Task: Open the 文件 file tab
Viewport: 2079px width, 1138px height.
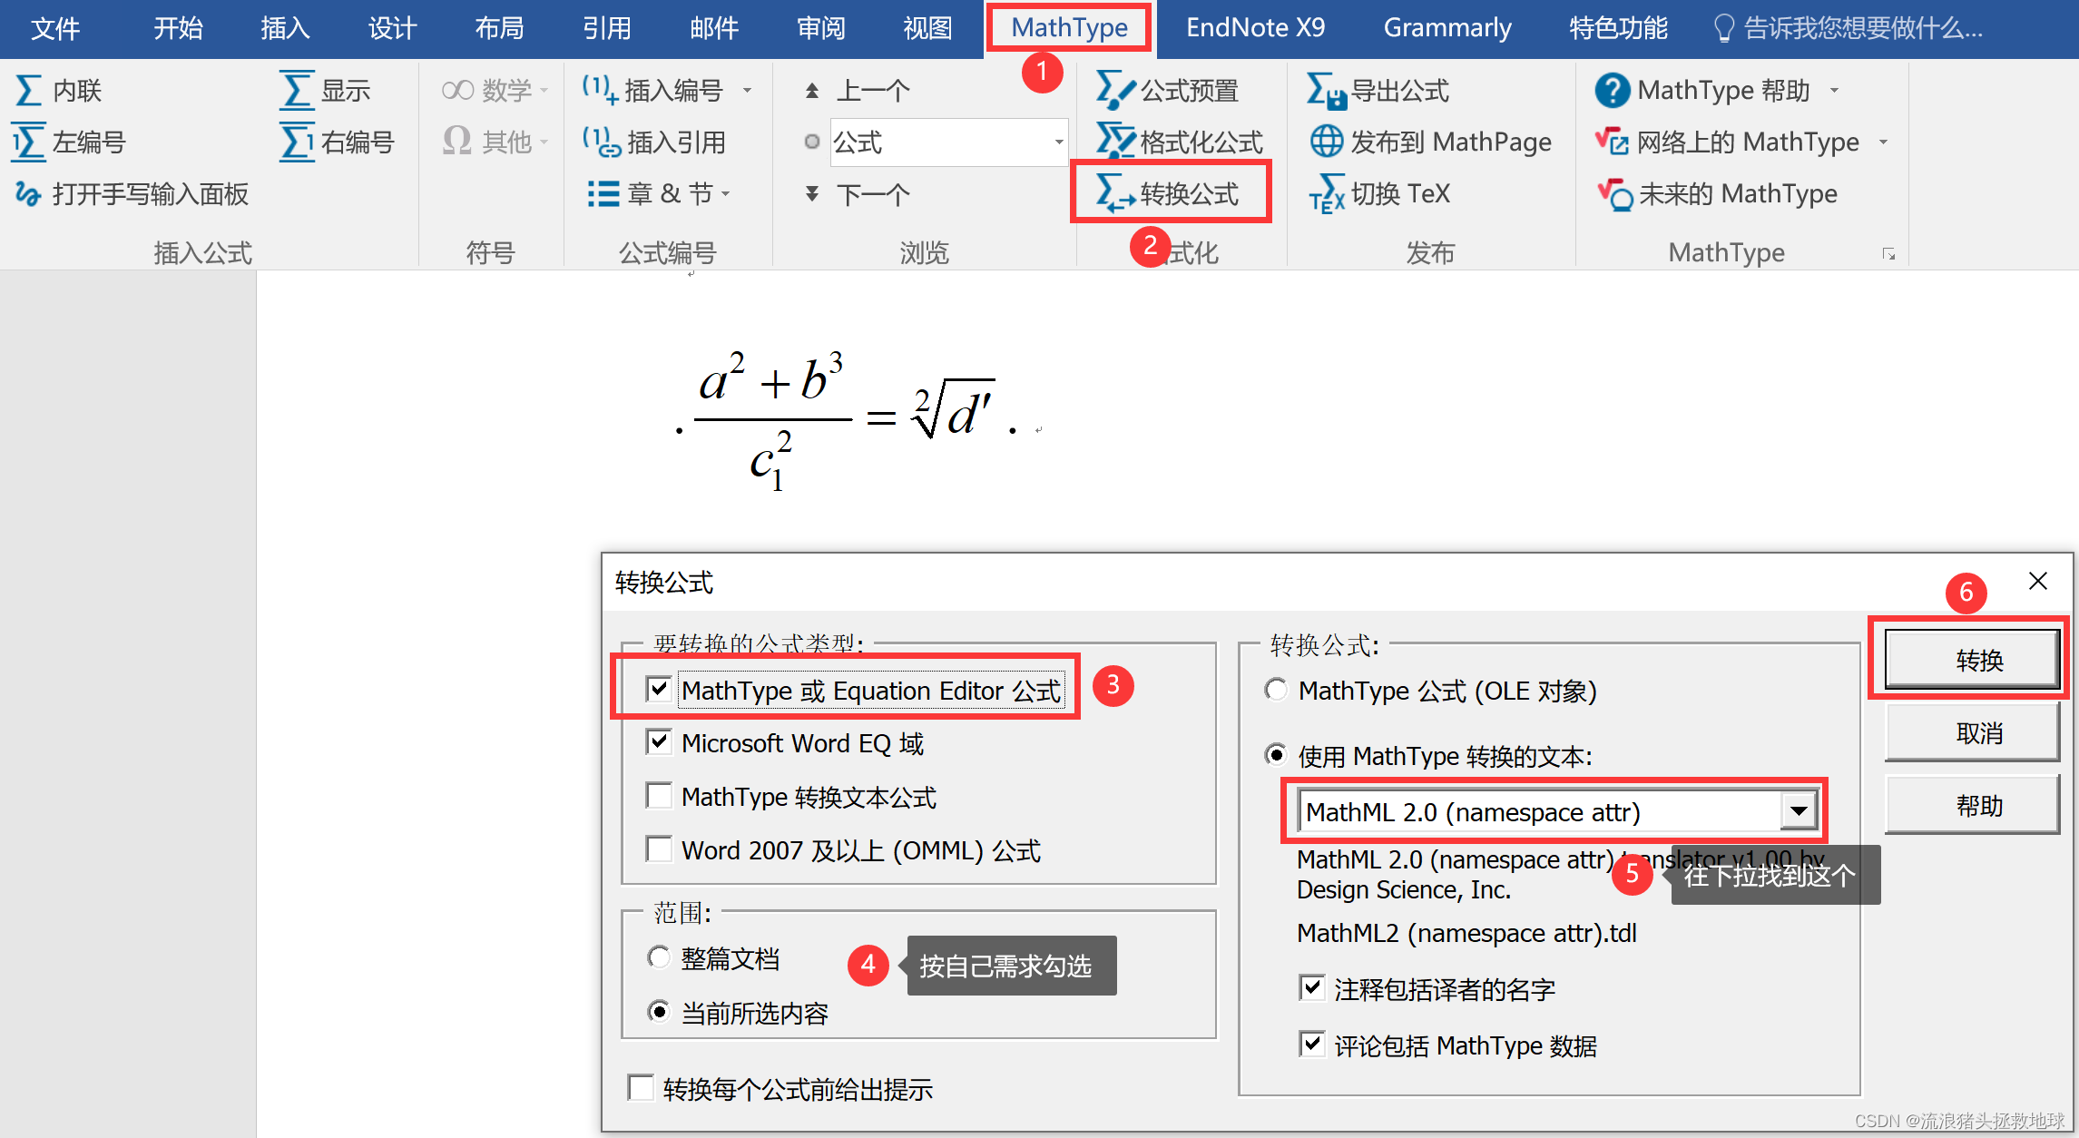Action: click(55, 28)
